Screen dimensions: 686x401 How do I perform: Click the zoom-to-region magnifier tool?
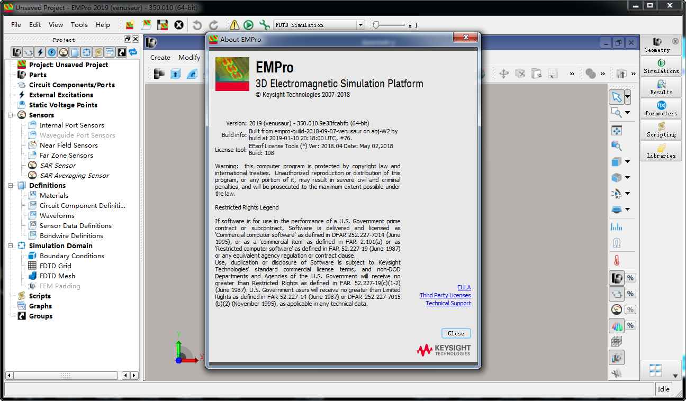(616, 112)
